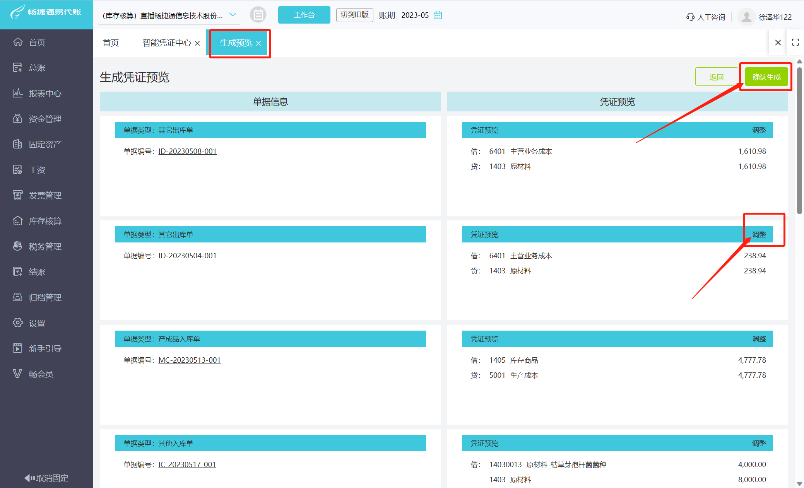Switch to the 智能凭证中心 tab
Screen dimensions: 804x488
[167, 43]
